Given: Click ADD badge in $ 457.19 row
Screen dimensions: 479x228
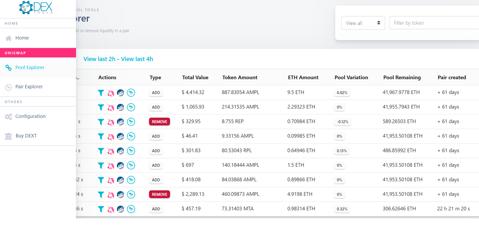Looking at the screenshot, I should tap(156, 209).
